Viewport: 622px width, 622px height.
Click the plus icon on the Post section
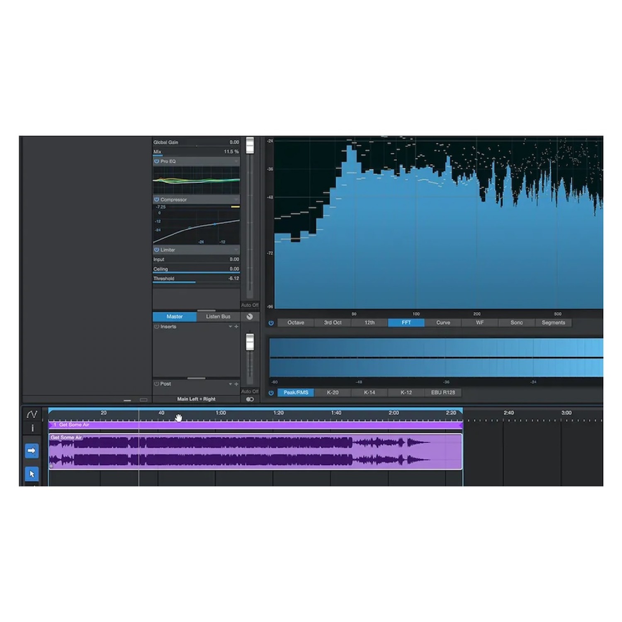coord(236,384)
